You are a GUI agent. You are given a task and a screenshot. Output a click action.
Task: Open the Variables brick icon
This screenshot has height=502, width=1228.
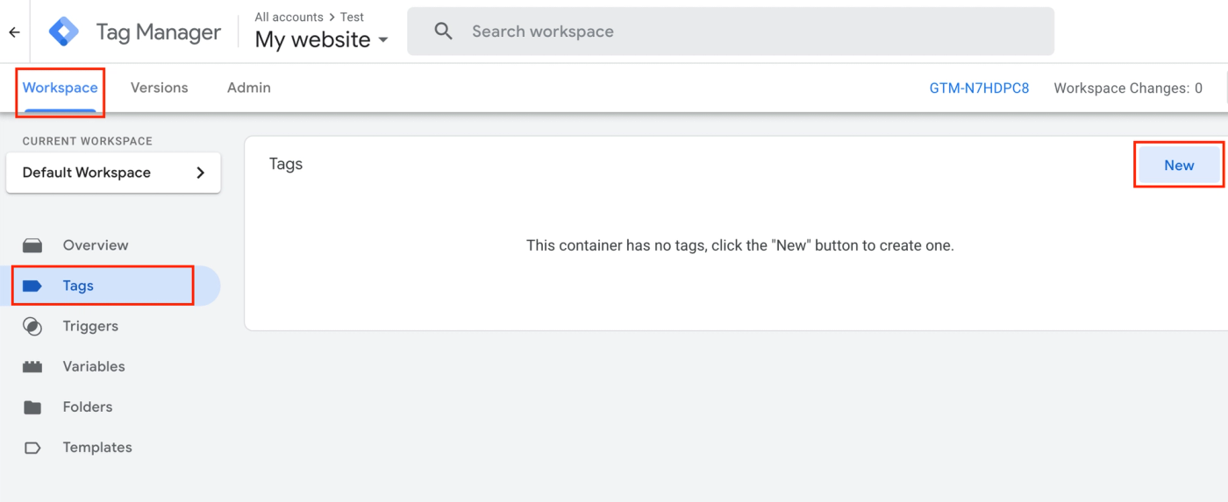point(32,366)
